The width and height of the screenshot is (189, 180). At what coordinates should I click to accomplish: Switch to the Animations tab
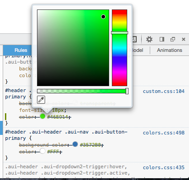pyautogui.click(x=170, y=50)
